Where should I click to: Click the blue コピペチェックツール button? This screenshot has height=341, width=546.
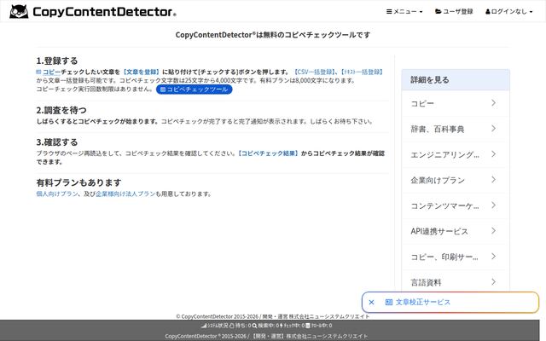(194, 90)
